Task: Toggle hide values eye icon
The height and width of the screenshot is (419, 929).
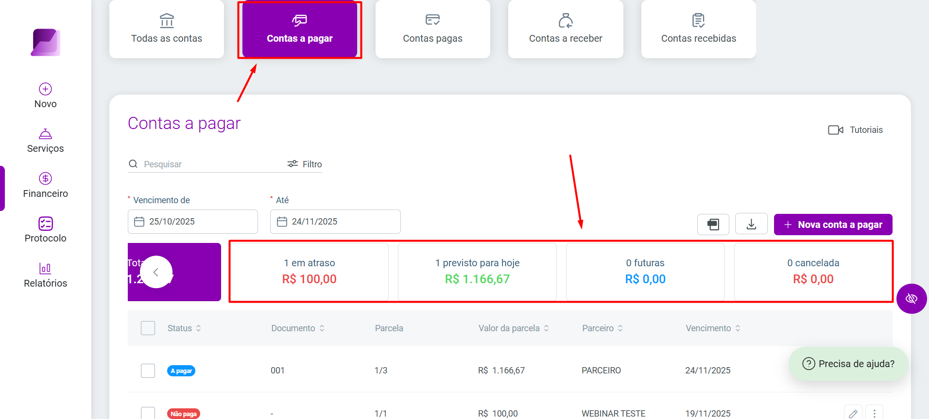Action: click(x=912, y=299)
